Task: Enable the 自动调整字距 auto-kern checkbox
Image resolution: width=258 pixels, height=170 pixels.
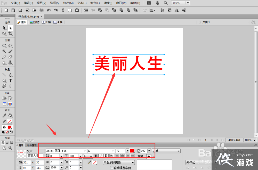Action: pyautogui.click(x=112, y=168)
